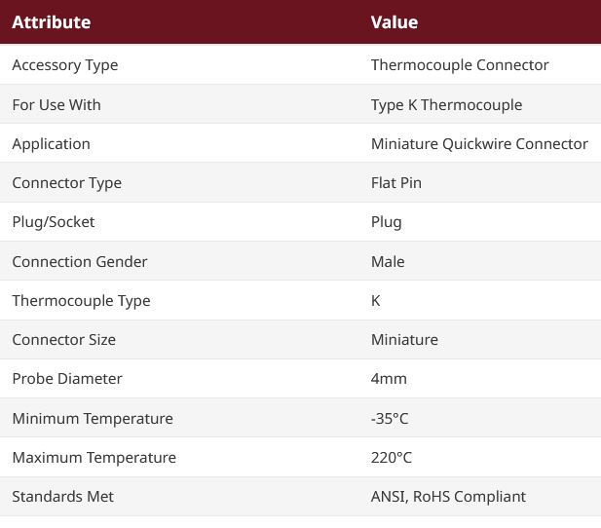Select the Connector Size label
Viewport: 601px width, 528px height.
pos(64,340)
